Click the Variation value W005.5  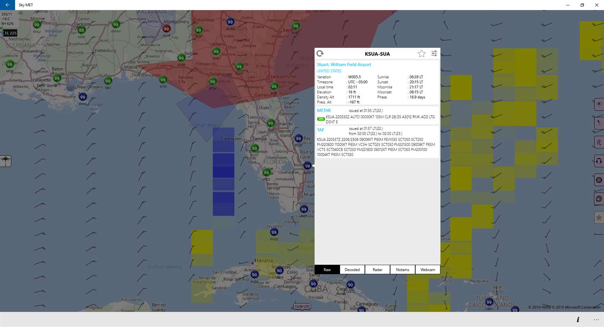tap(354, 77)
